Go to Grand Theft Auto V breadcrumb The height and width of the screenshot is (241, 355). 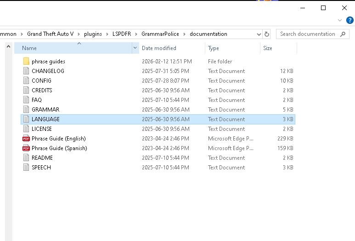click(x=50, y=34)
